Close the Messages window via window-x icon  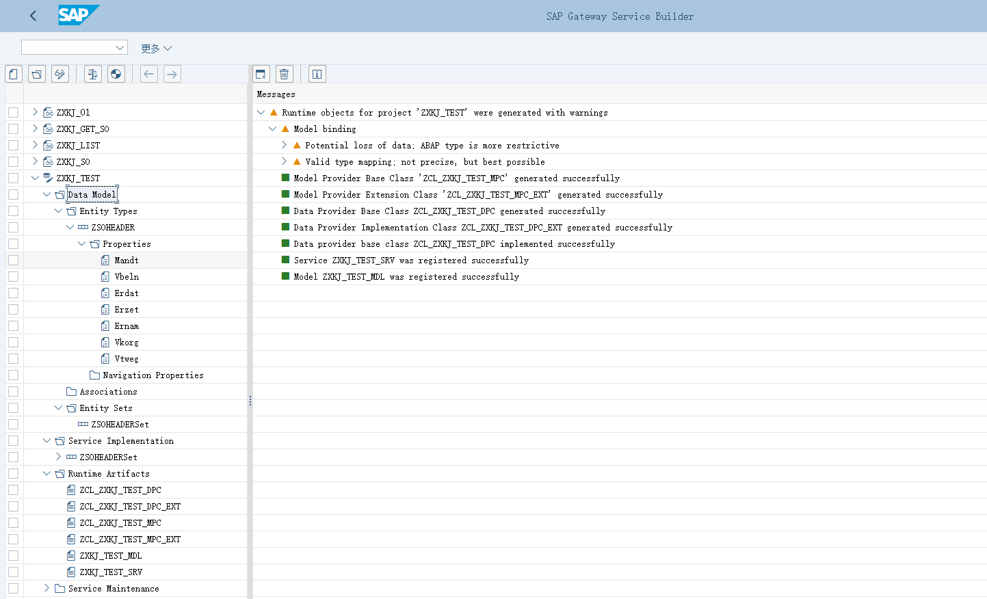coord(261,74)
